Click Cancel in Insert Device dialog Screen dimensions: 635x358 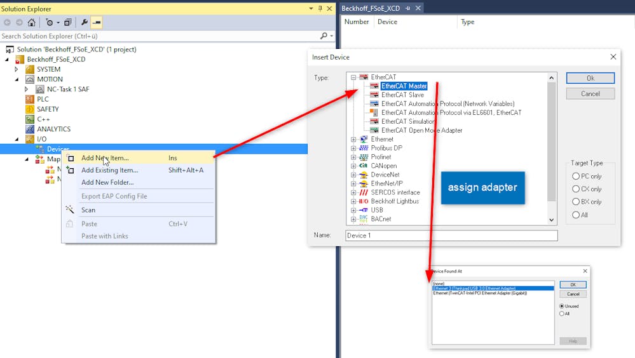[x=591, y=94]
